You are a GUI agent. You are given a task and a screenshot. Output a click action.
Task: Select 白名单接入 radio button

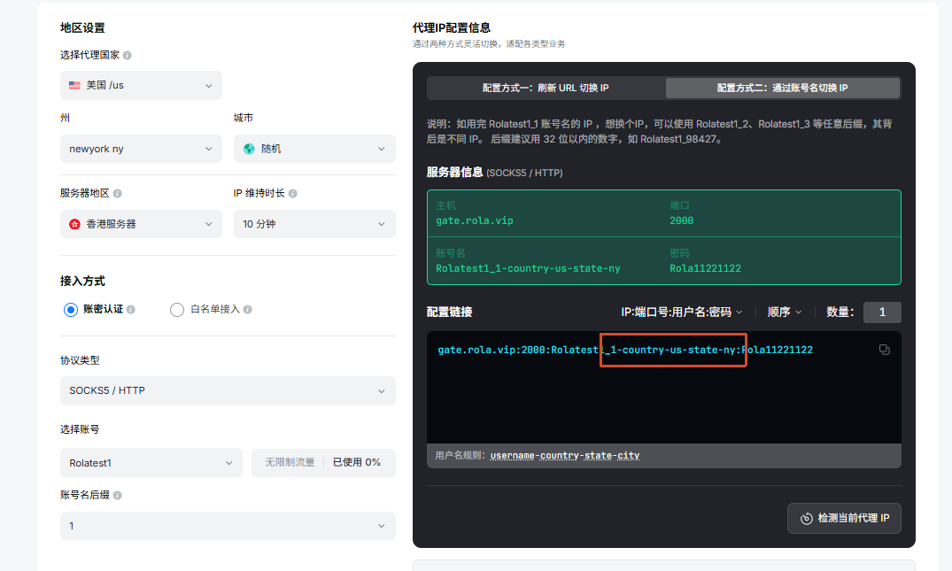click(x=177, y=310)
